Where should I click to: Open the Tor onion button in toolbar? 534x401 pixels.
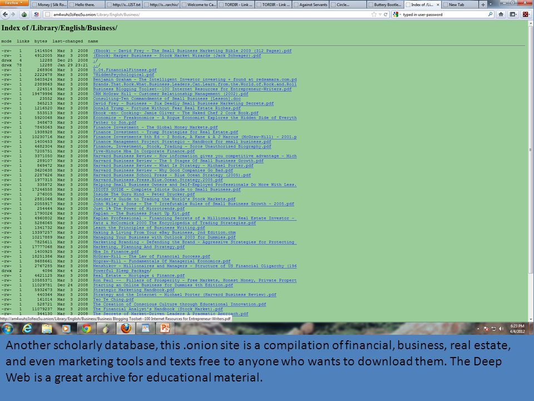(x=24, y=14)
